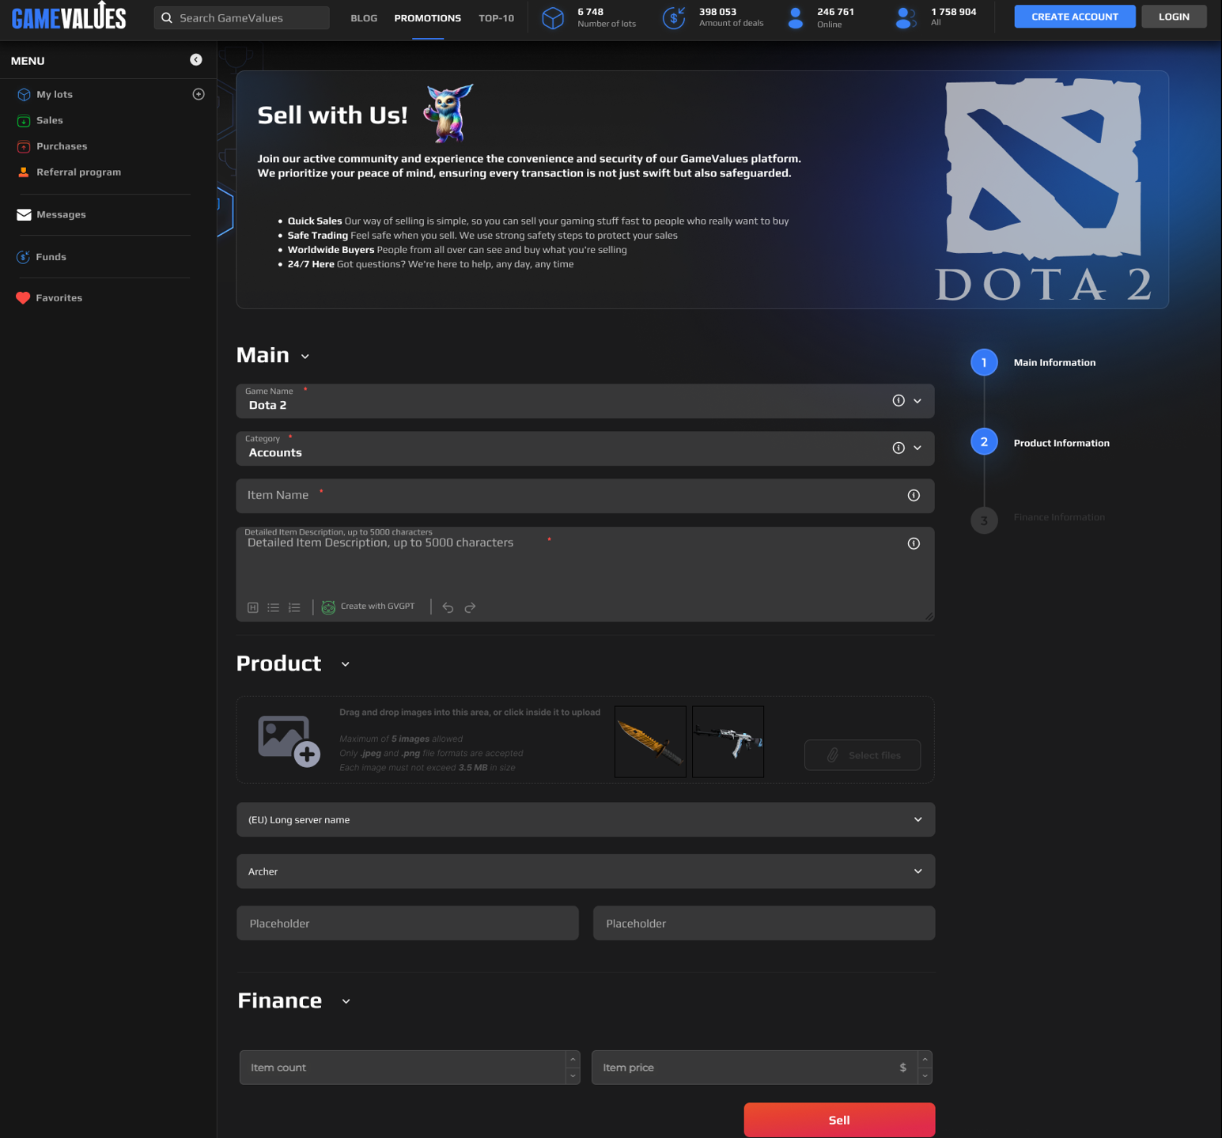Screen dimensions: 1222x1138
Task: Click the Purchases icon in sidebar
Action: (x=24, y=146)
